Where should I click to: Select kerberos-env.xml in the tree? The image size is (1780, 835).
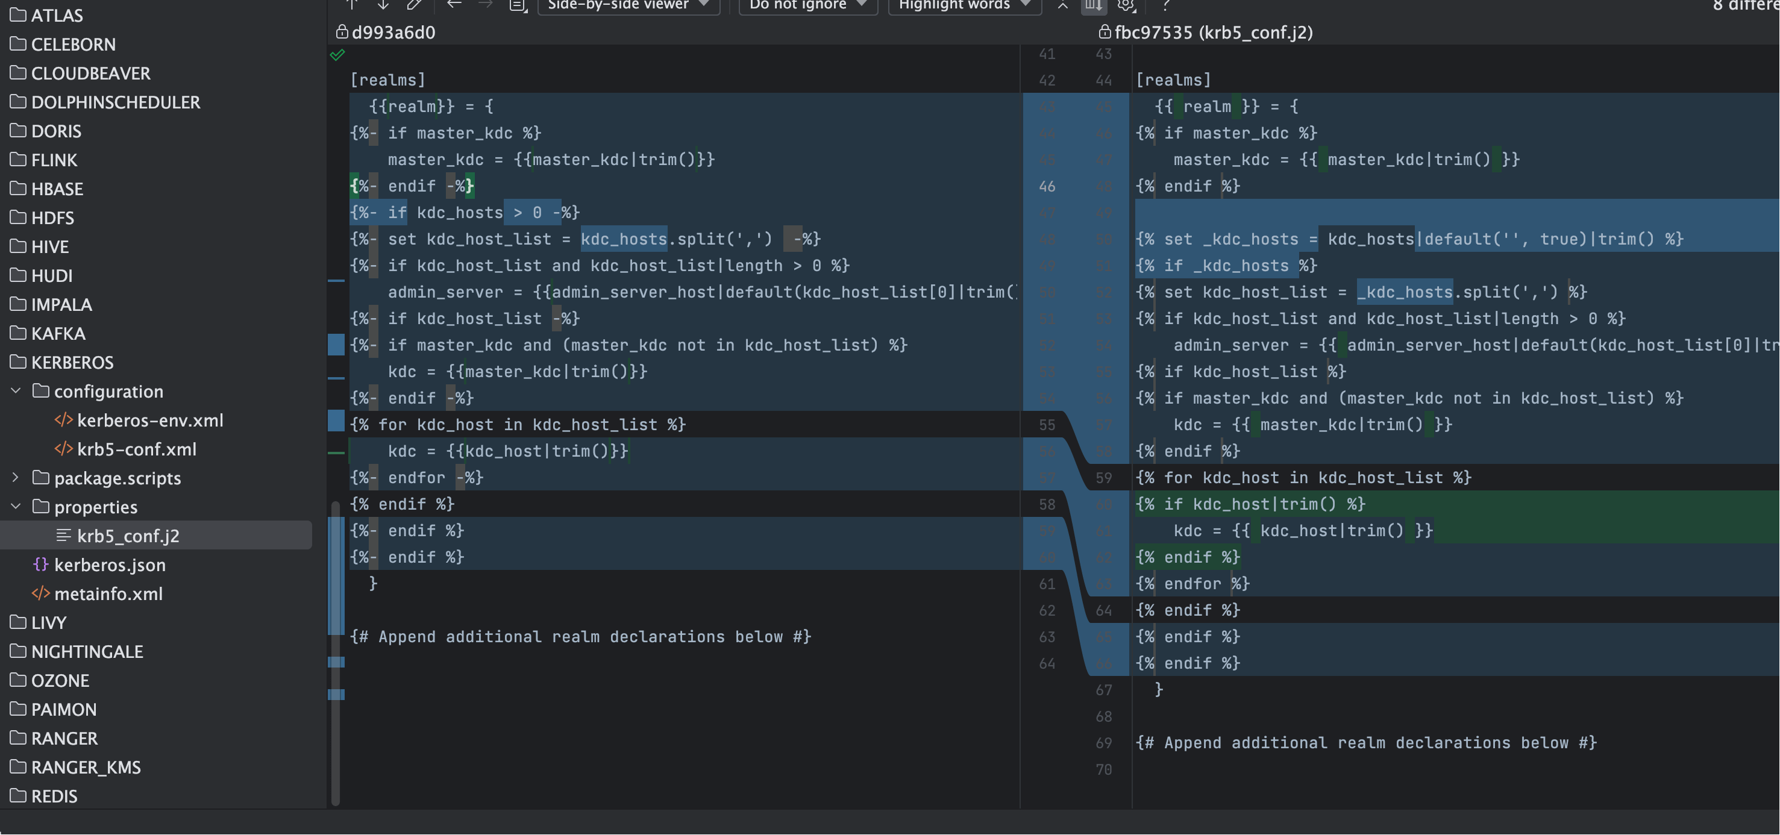[150, 420]
